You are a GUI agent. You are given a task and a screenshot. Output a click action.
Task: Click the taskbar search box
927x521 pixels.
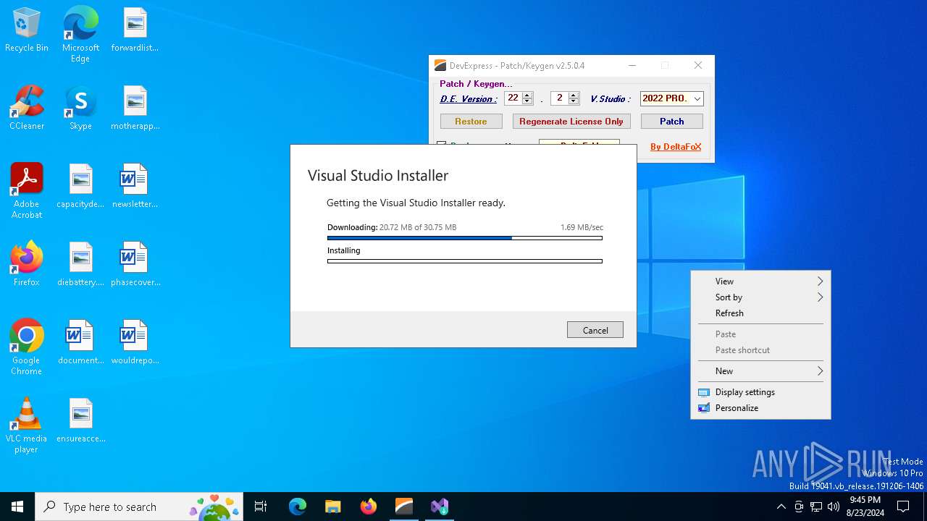[x=138, y=507]
